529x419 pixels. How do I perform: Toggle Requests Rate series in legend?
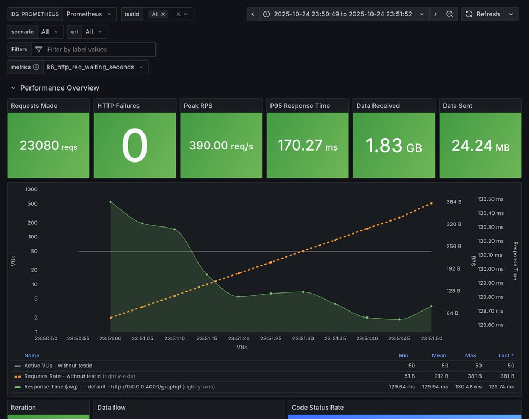pos(62,376)
